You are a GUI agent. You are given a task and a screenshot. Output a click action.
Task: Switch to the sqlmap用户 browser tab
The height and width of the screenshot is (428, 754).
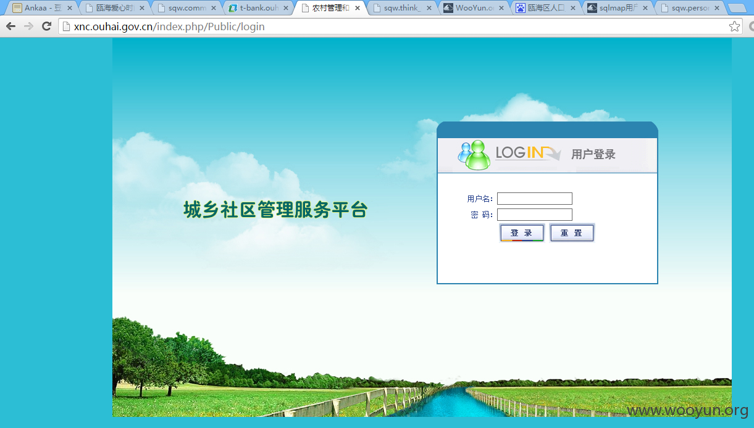pos(618,8)
